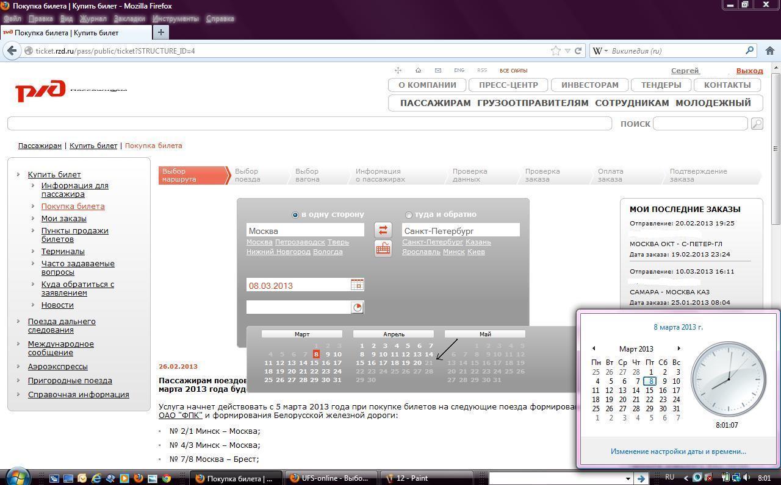781x485 pixels.
Task: Bookmark the page with the star icon
Action: pos(556,51)
